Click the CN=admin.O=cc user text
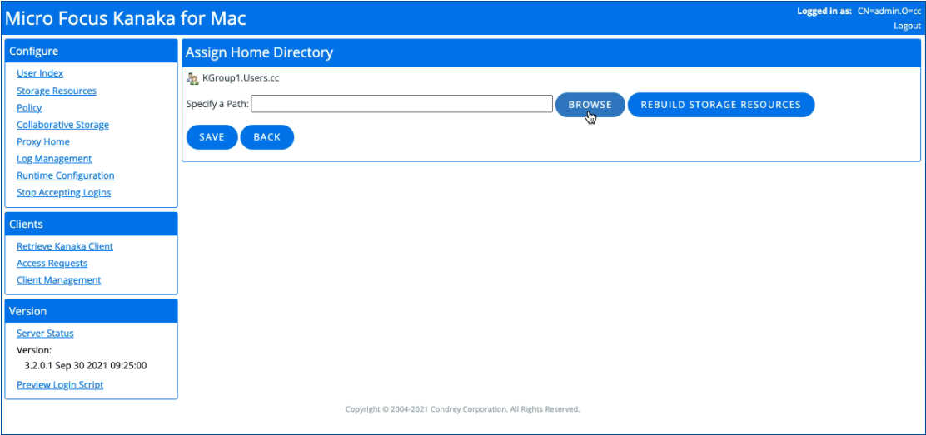 (889, 11)
